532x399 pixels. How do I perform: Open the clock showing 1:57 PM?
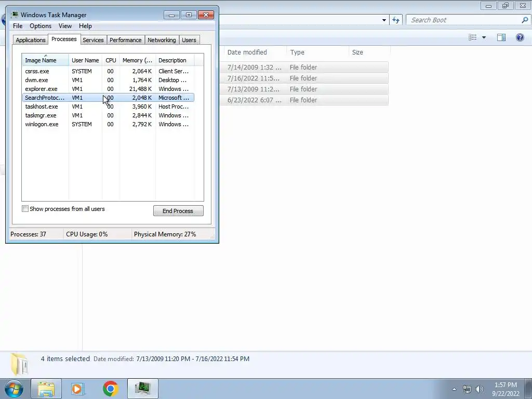(506, 389)
